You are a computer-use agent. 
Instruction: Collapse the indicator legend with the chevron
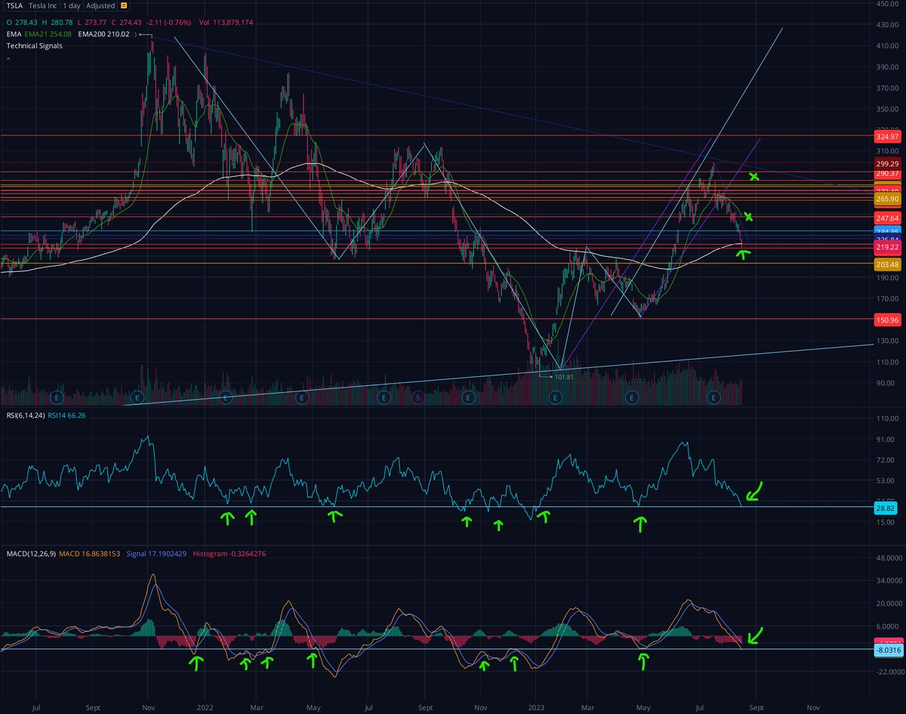[x=8, y=57]
